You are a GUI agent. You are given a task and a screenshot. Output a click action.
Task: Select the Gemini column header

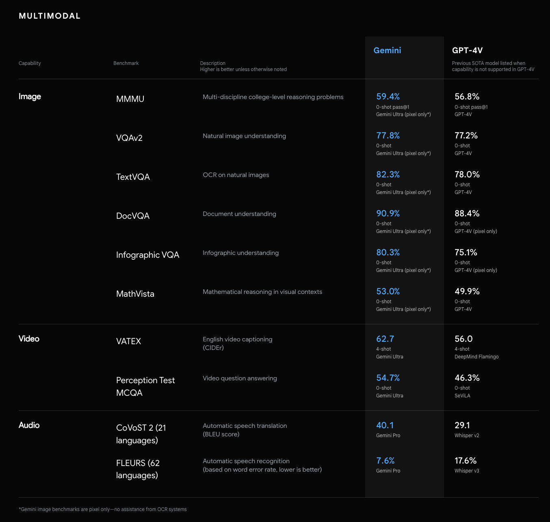point(387,50)
